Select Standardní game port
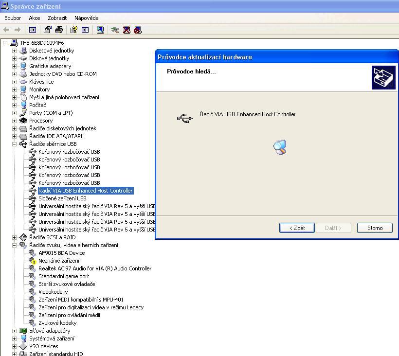 click(x=64, y=276)
